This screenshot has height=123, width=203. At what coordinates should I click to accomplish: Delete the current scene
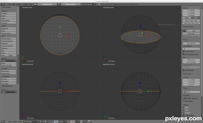click(80, 4)
